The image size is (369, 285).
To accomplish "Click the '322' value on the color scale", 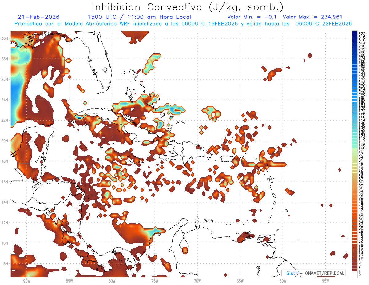I will pyautogui.click(x=362, y=34).
